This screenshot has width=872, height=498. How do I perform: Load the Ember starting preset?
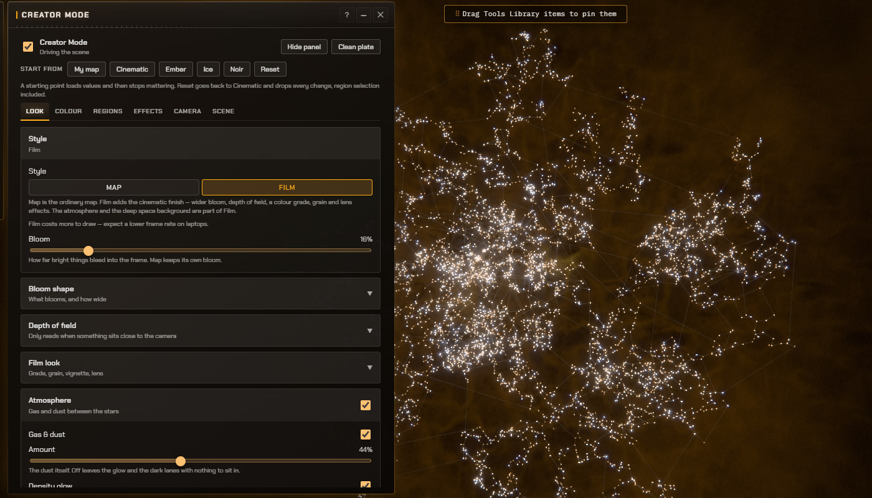point(176,69)
